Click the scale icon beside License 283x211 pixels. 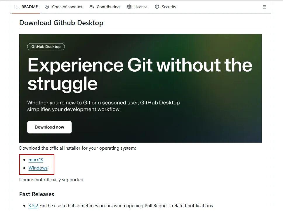click(x=129, y=7)
